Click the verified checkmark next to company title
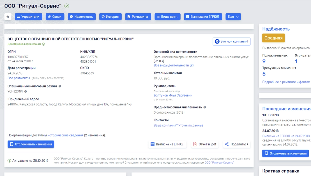 (x=67, y=6)
